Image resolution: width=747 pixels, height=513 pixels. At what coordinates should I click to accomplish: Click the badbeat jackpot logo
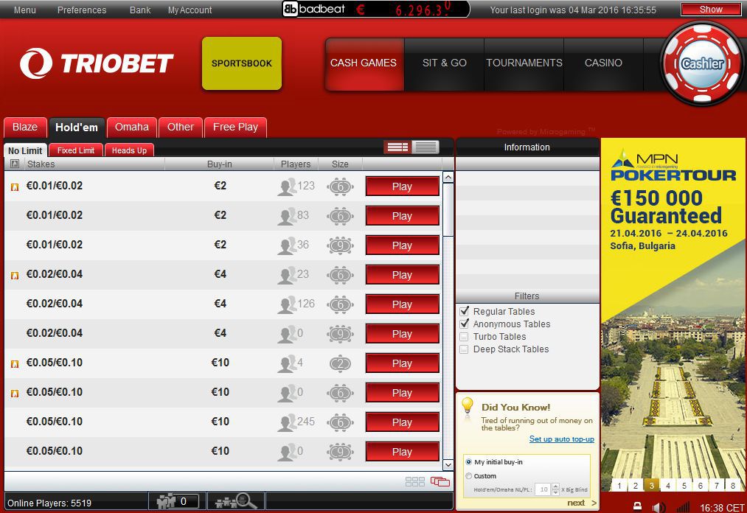click(x=314, y=9)
